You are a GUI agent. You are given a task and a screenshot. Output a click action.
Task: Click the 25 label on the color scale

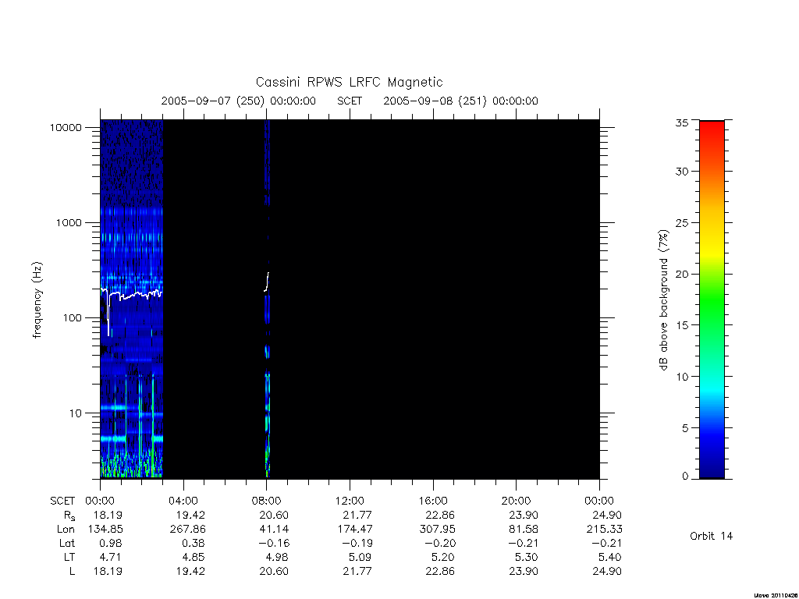pos(682,222)
